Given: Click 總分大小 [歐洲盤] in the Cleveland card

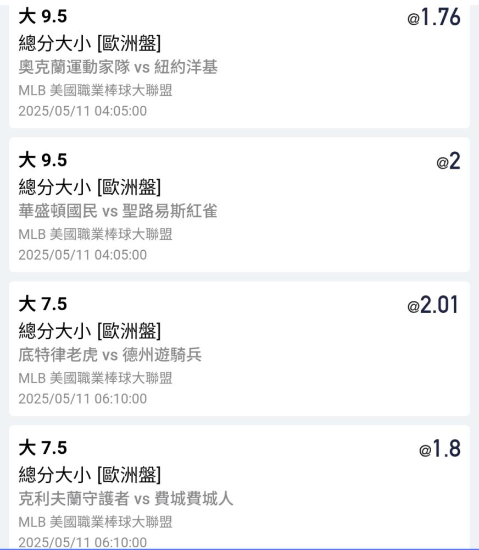Looking at the screenshot, I should (x=90, y=475).
